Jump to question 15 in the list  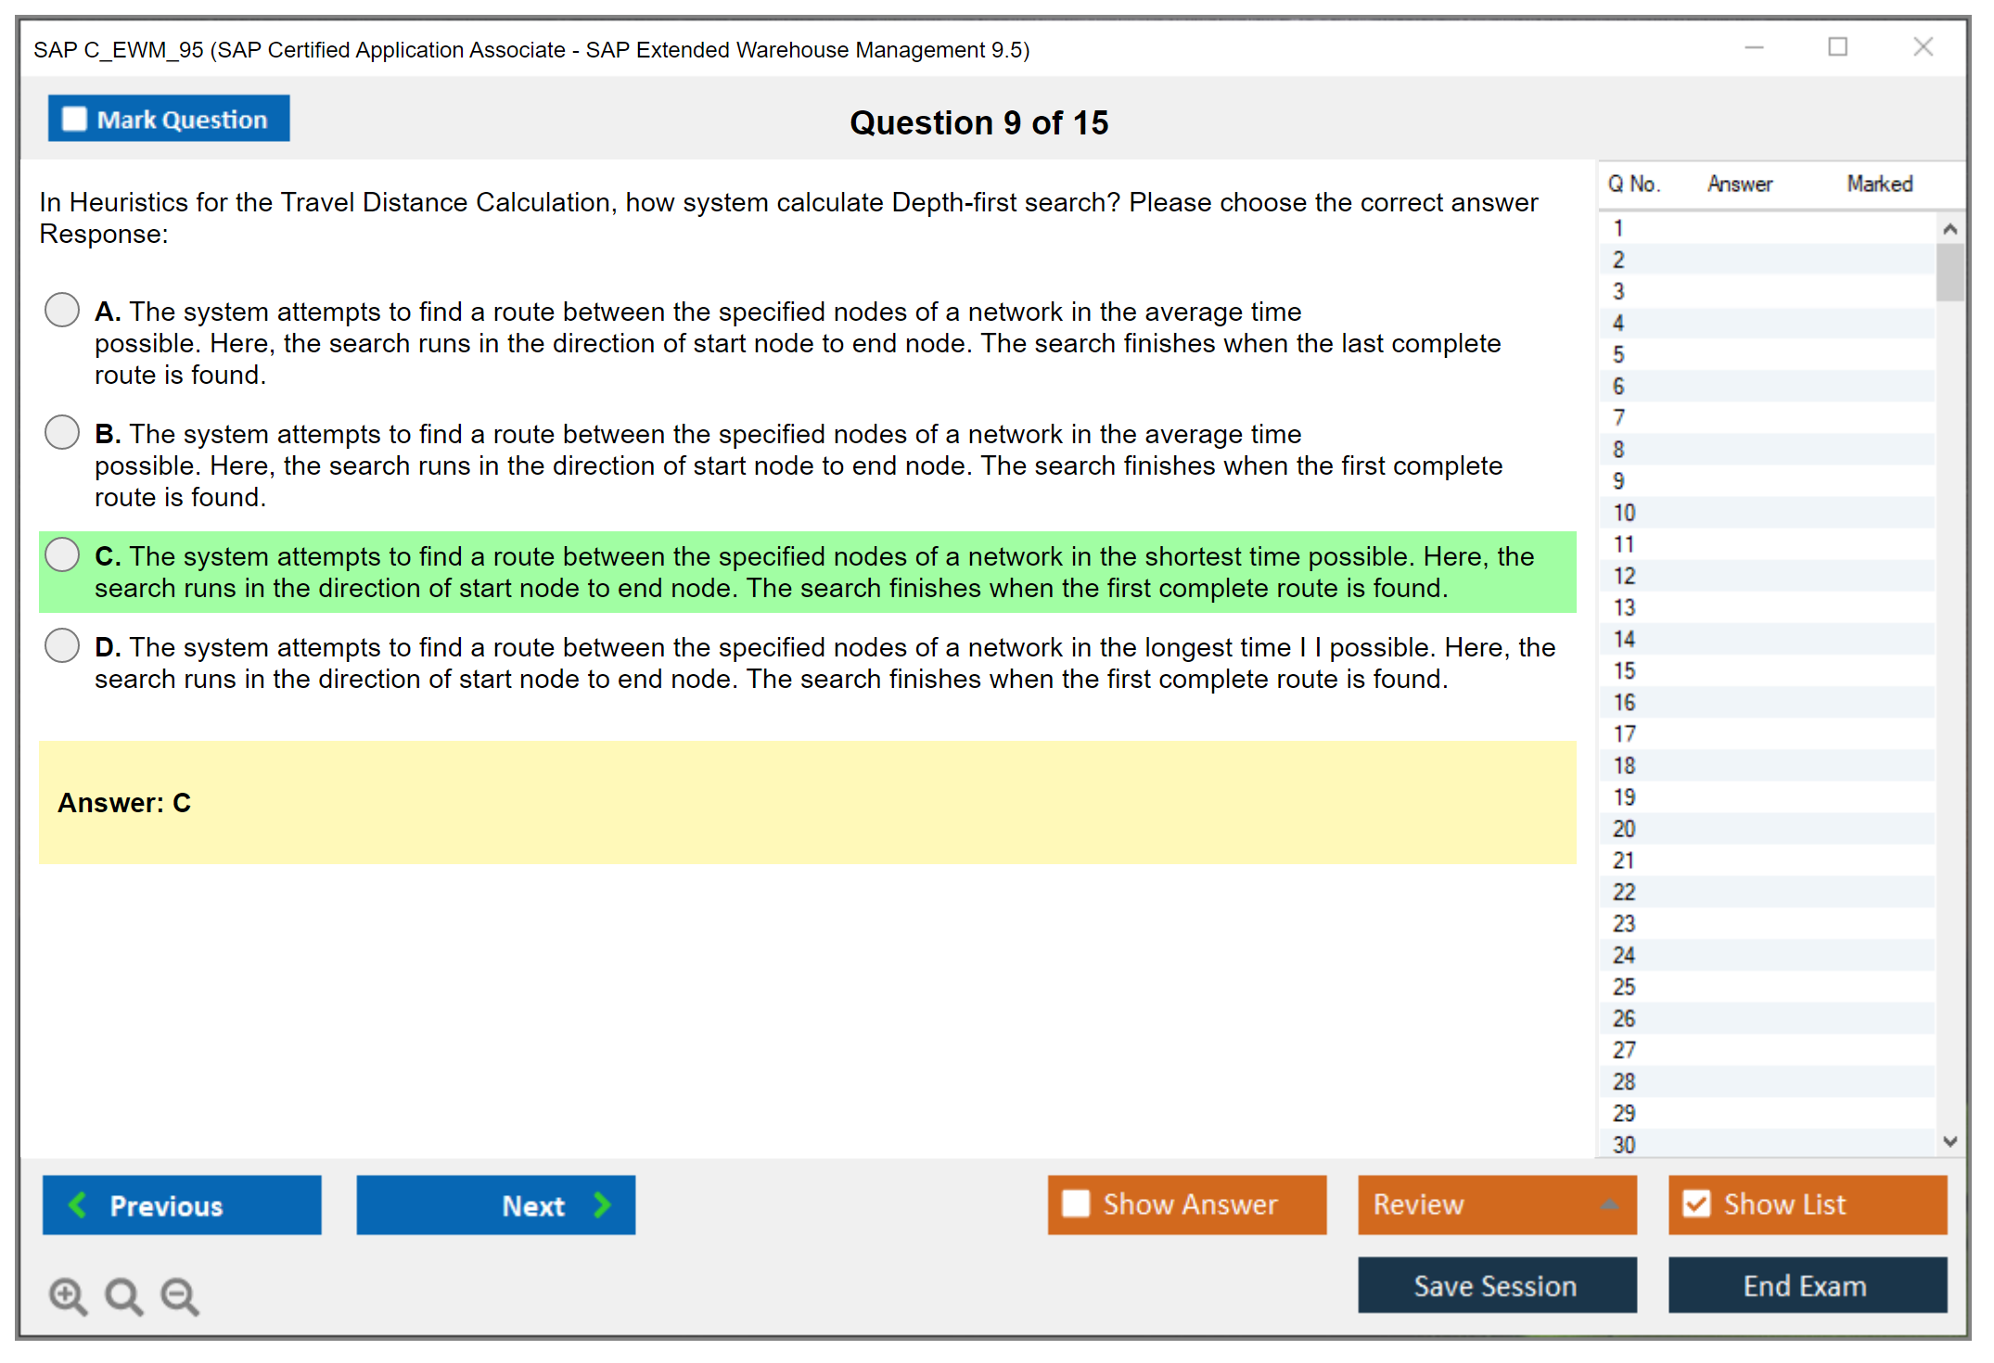click(1624, 670)
